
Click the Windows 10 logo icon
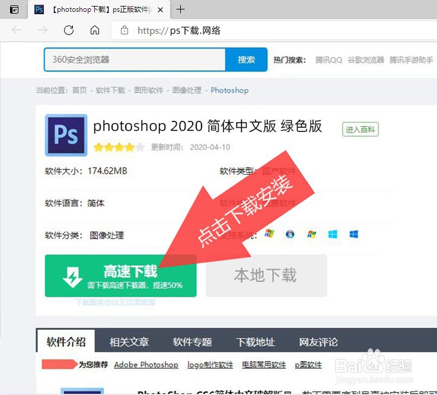pos(353,234)
